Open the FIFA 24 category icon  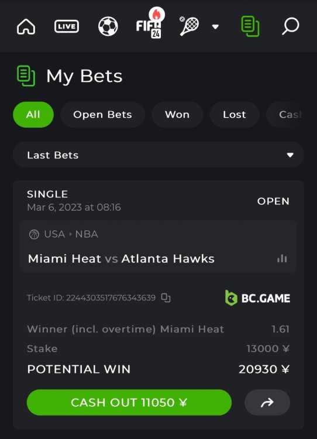pyautogui.click(x=150, y=23)
